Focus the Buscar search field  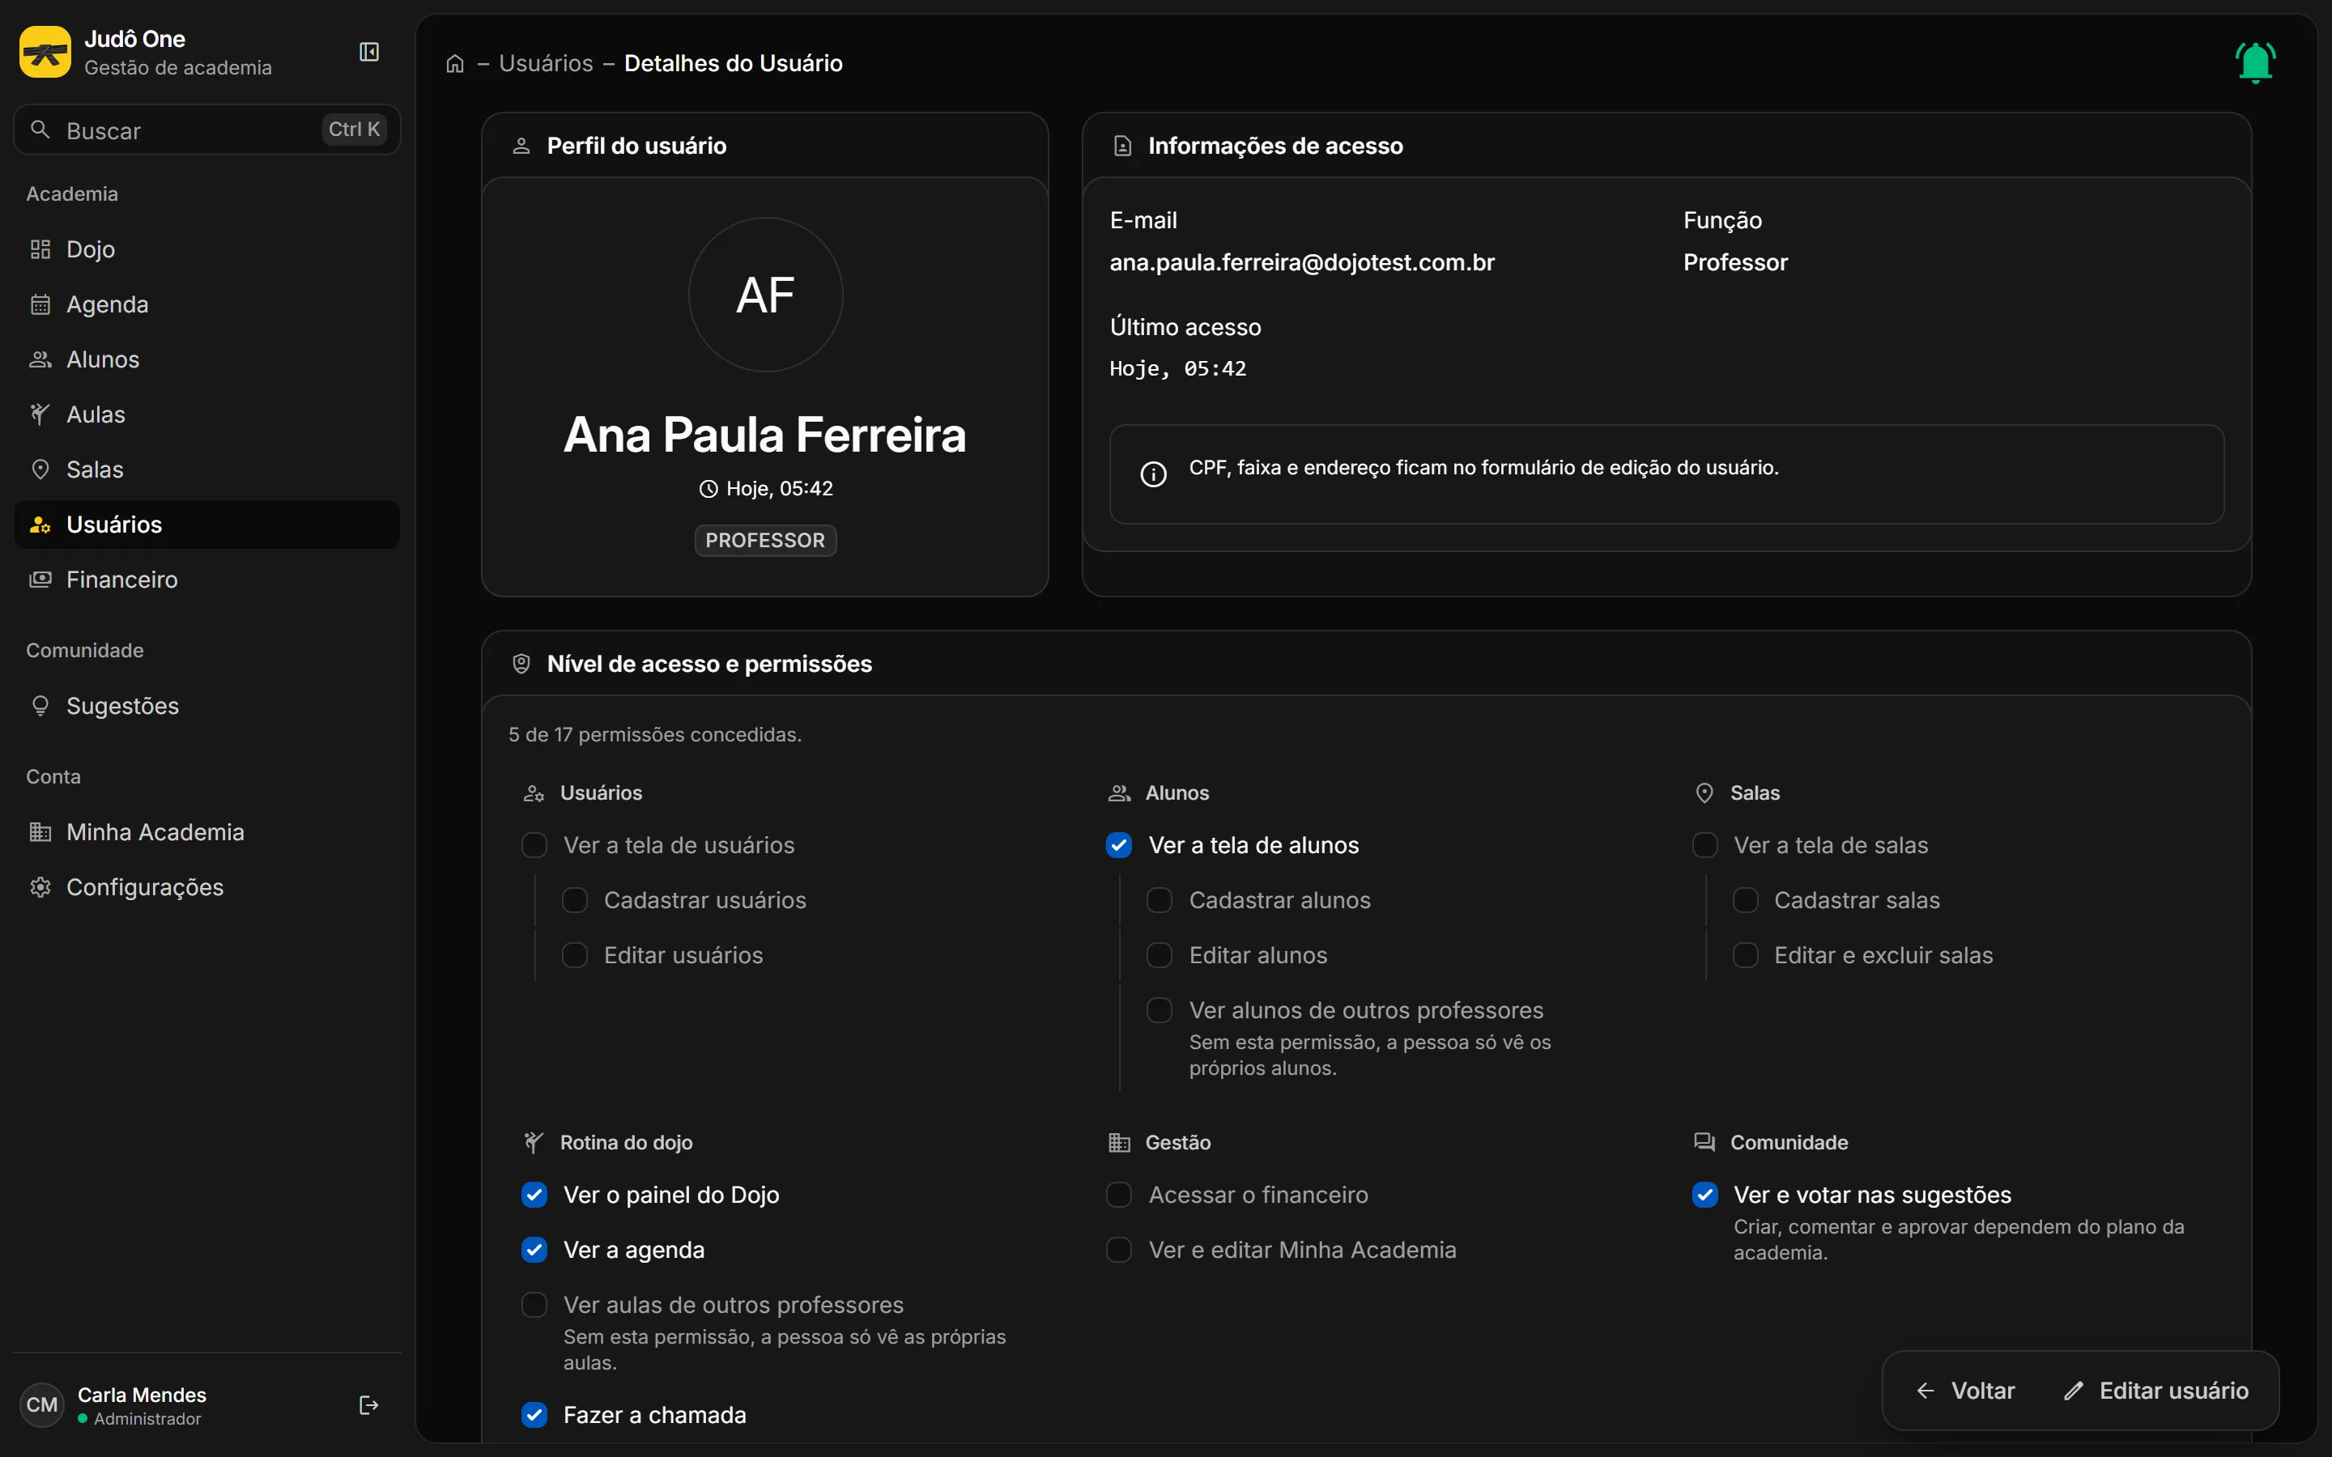[207, 130]
